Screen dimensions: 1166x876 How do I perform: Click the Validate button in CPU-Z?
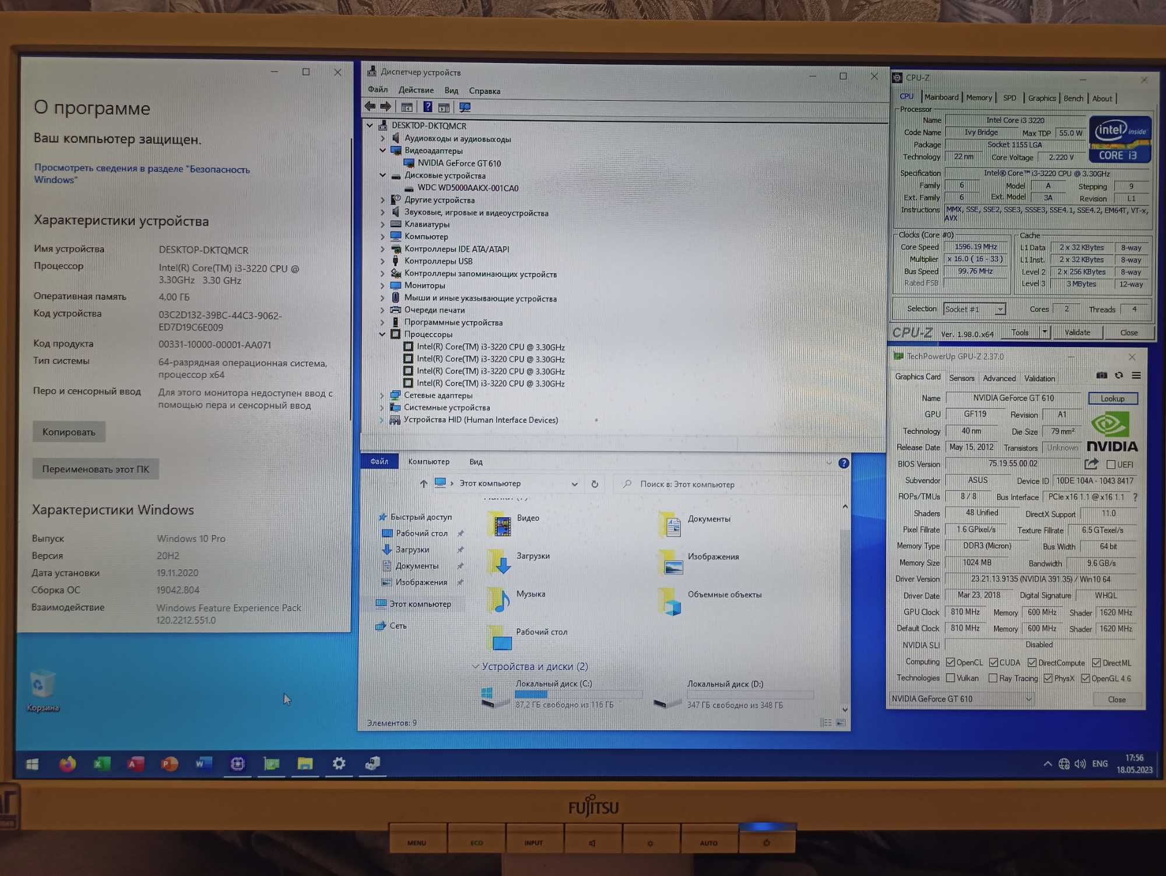(1077, 332)
